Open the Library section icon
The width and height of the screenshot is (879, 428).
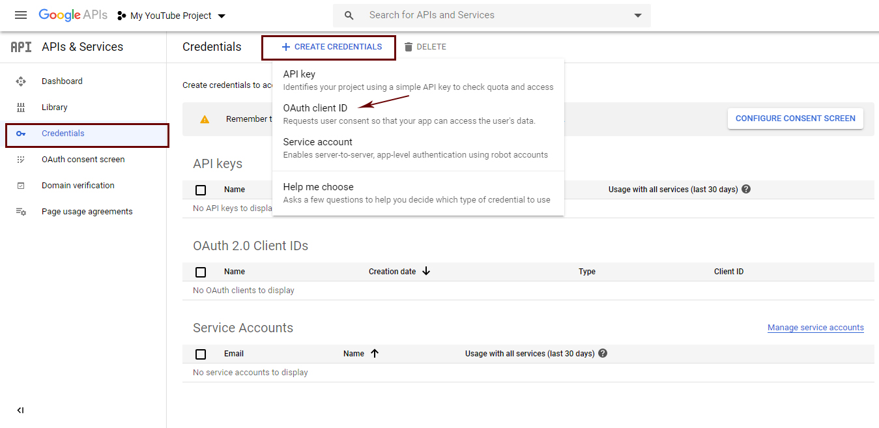pos(23,107)
